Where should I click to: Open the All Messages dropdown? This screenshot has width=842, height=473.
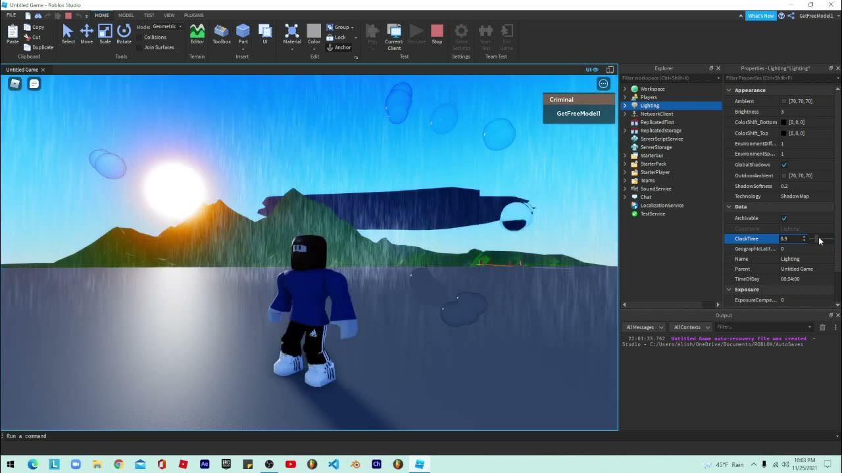643,327
